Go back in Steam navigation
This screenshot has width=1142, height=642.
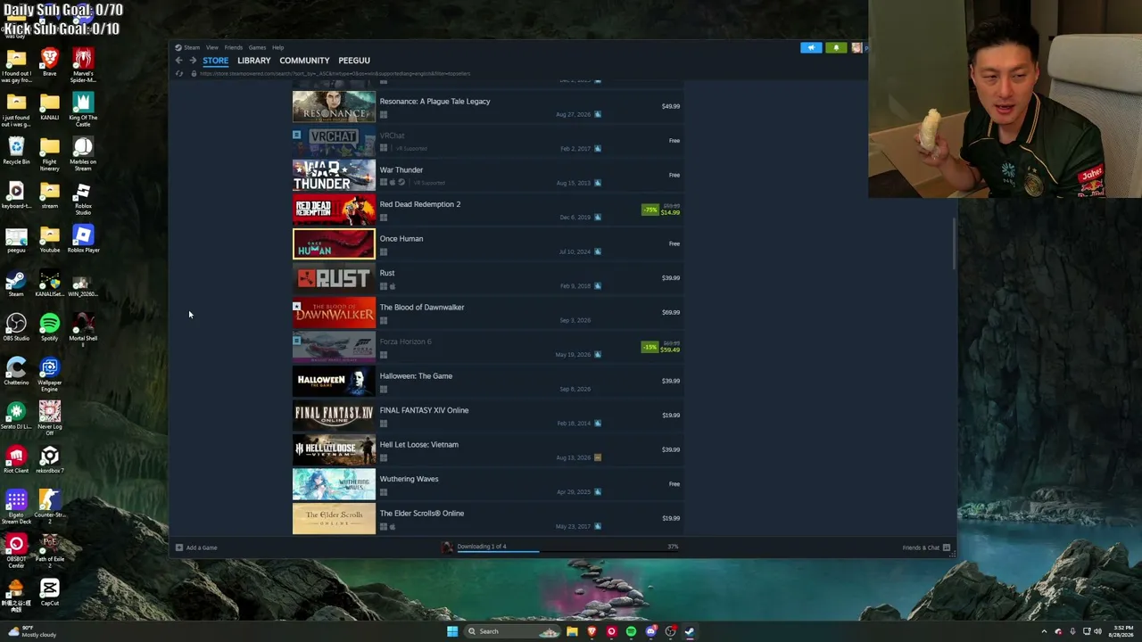178,61
